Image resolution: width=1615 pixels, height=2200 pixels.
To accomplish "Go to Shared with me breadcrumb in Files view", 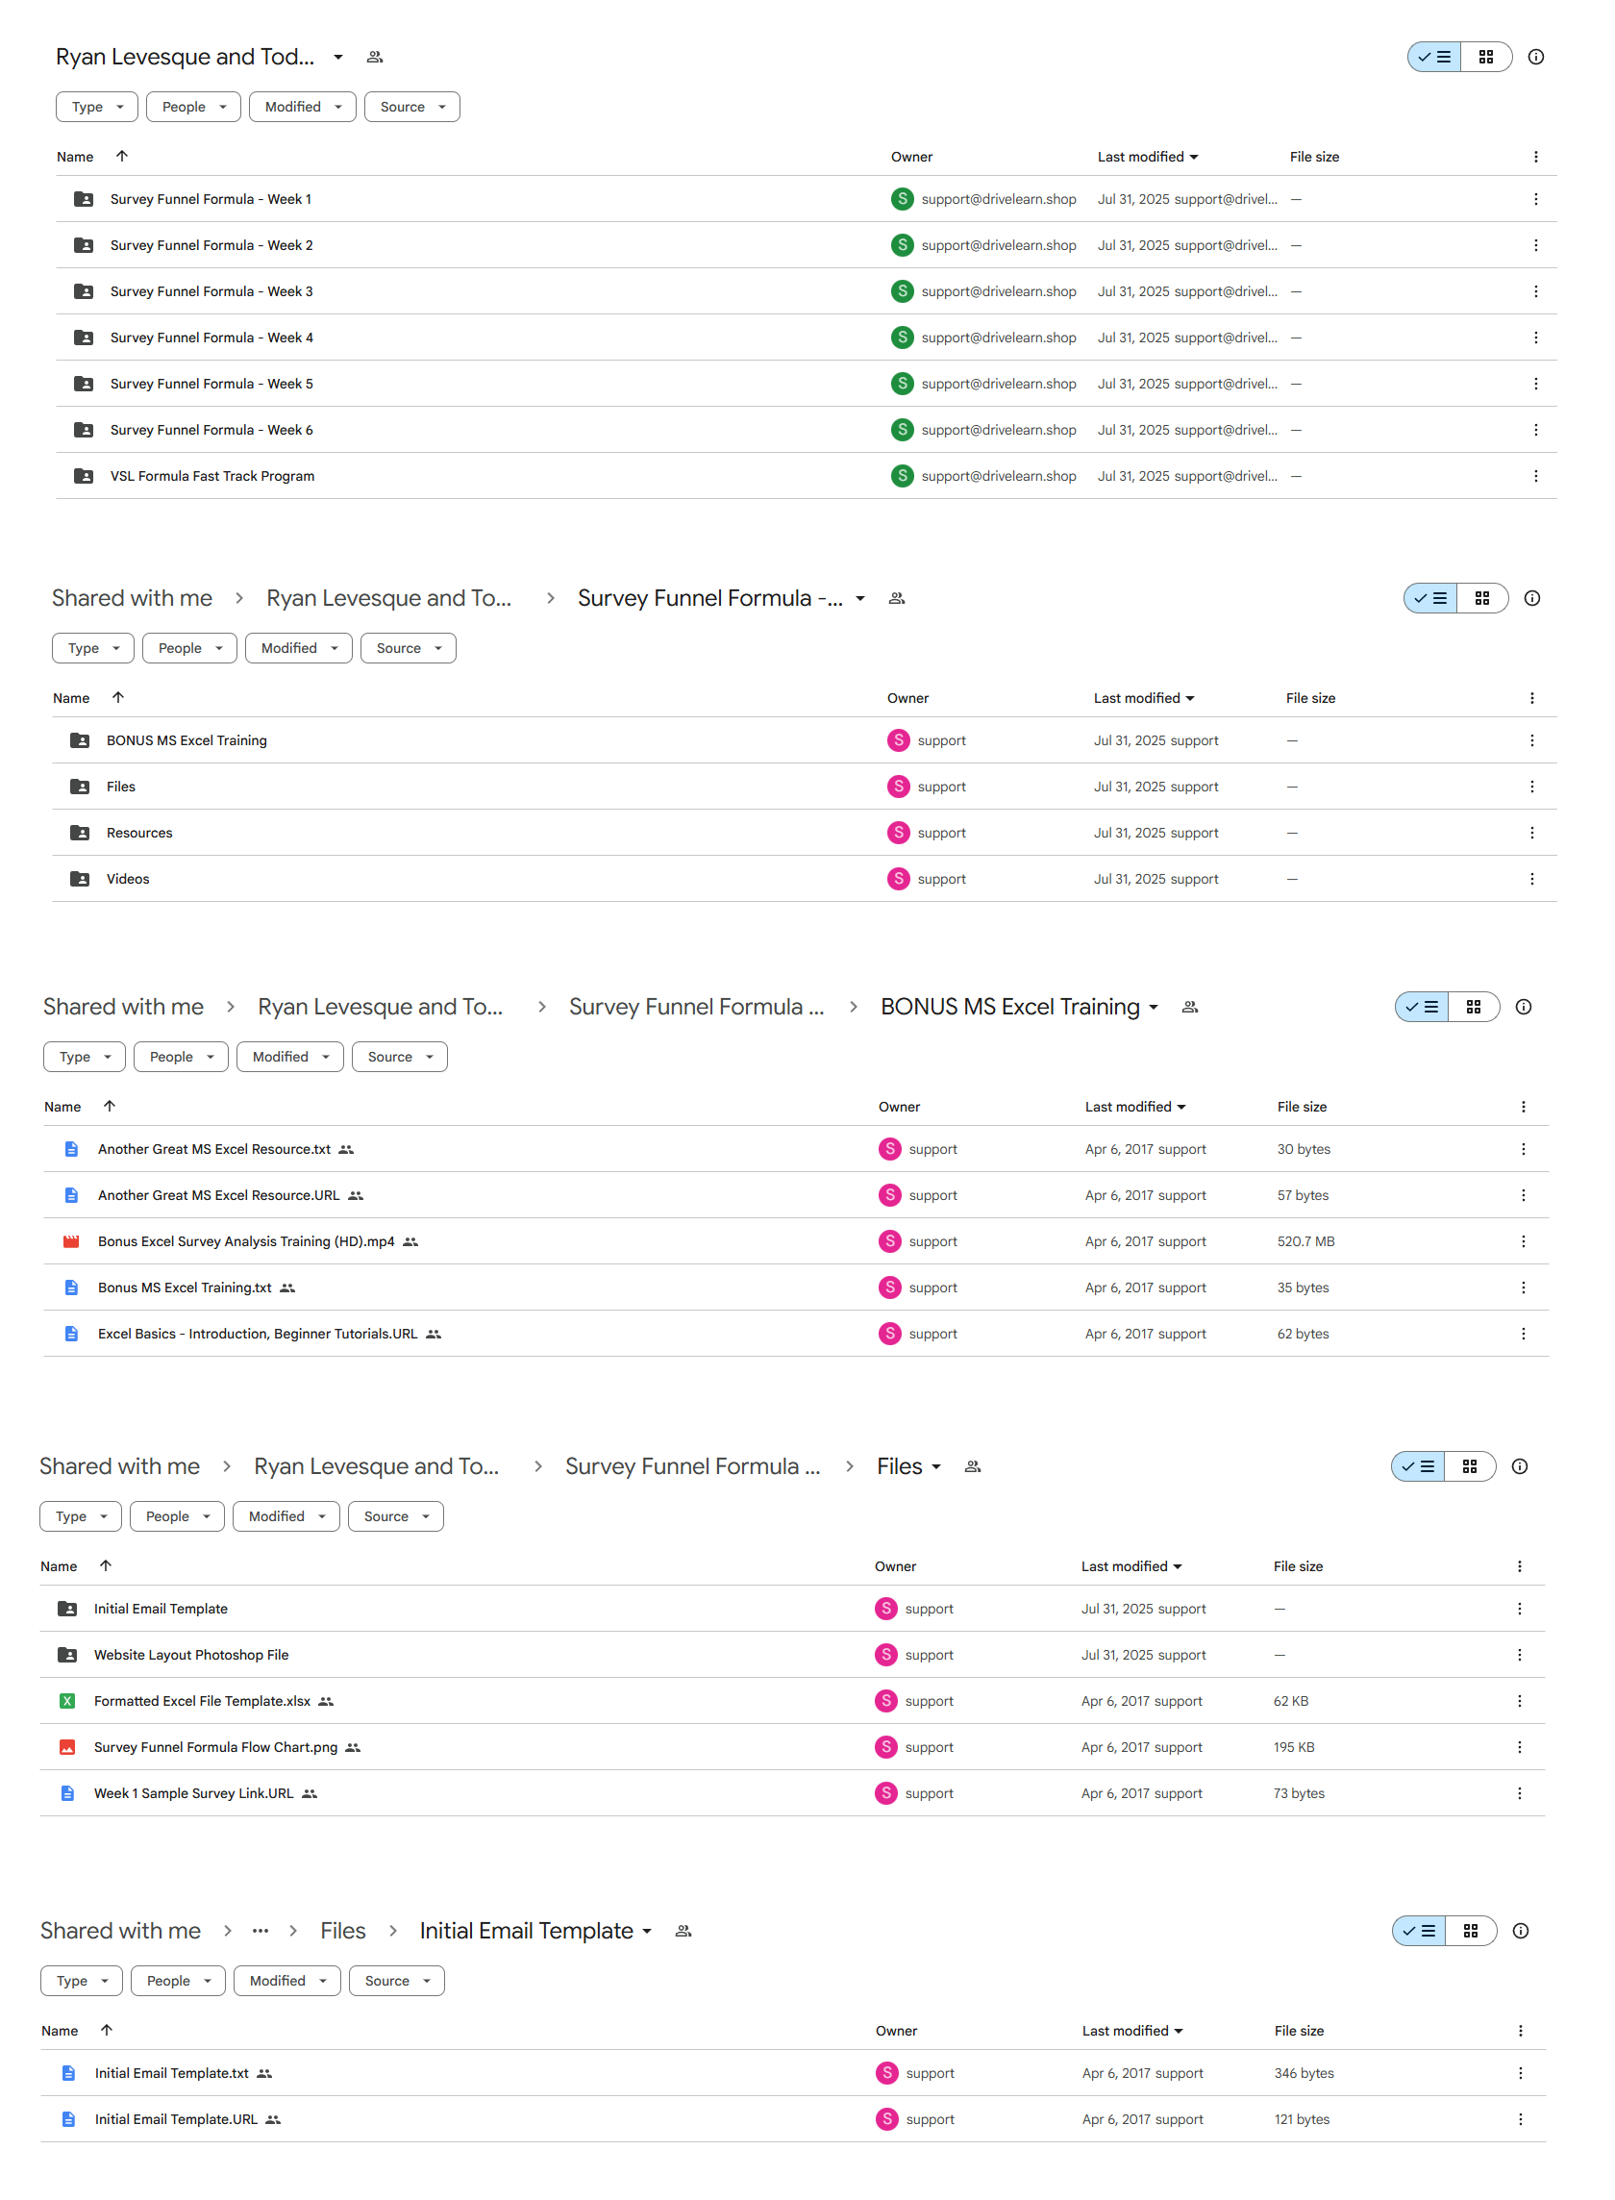I will [119, 1465].
